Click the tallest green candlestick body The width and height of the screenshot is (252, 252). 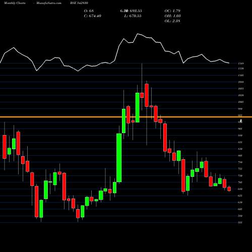[x=119, y=158]
